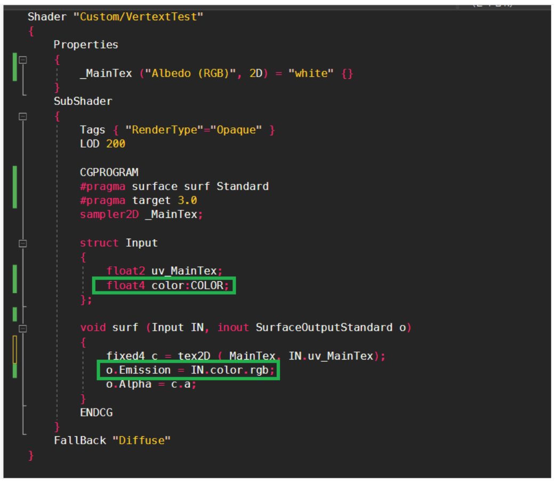The width and height of the screenshot is (557, 481).
Task: Click the LOD 200 line
Action: point(102,144)
